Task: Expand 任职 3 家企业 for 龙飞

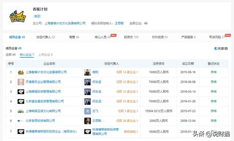Action: pyautogui.click(x=128, y=111)
